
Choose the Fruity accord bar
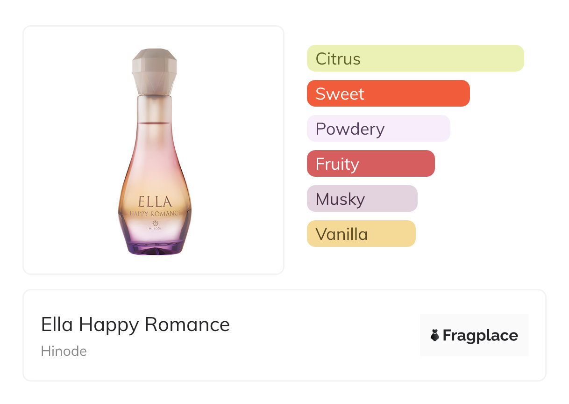370,164
